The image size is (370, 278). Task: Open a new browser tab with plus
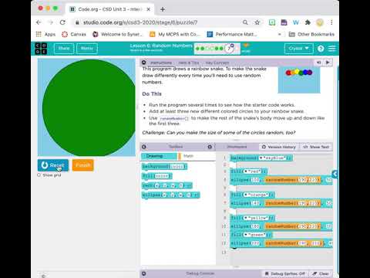pos(163,9)
